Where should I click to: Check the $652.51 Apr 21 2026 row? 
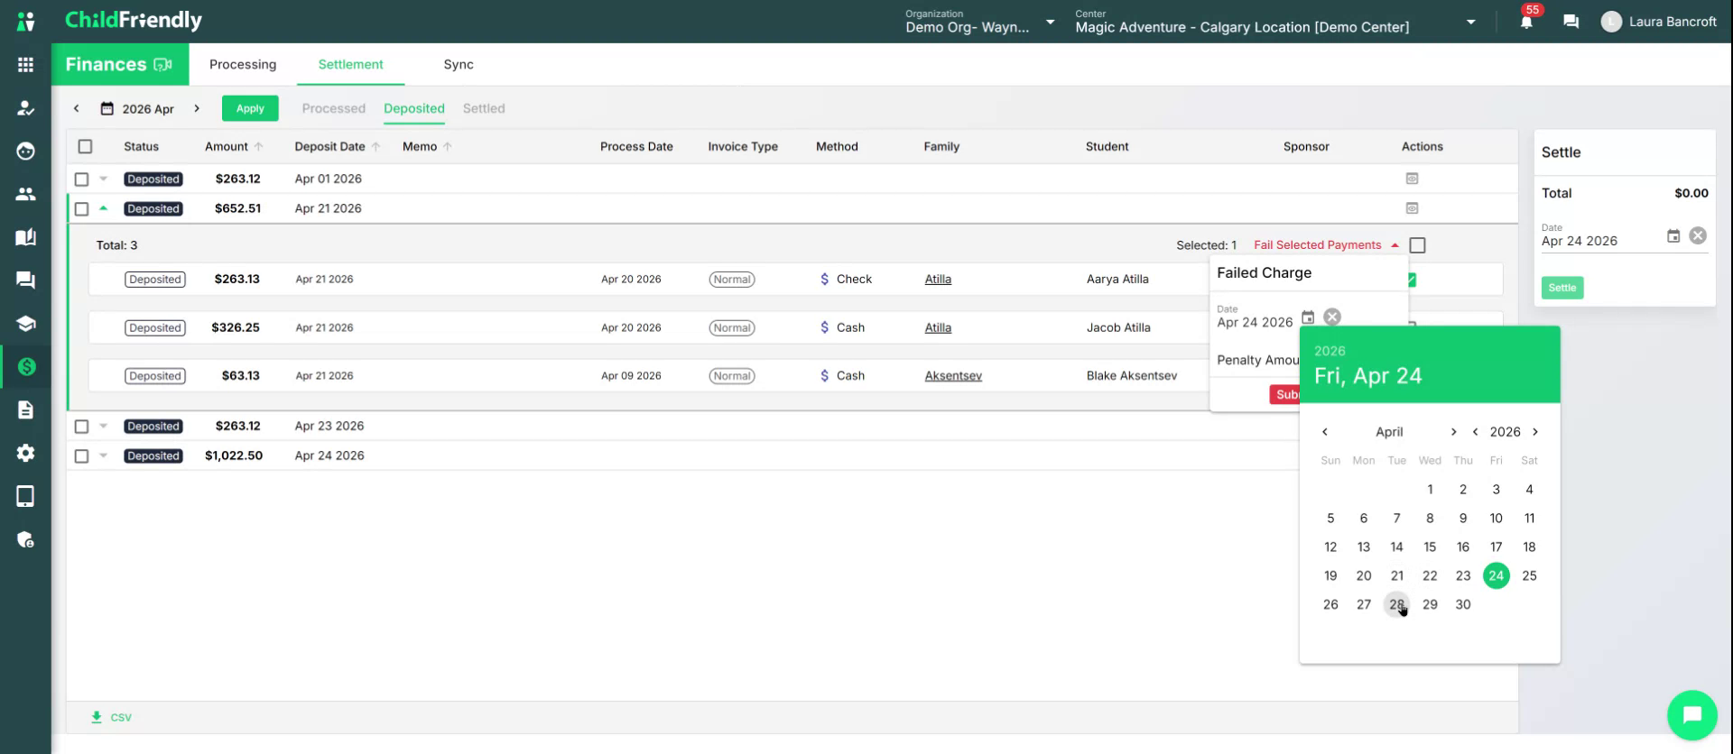(81, 209)
